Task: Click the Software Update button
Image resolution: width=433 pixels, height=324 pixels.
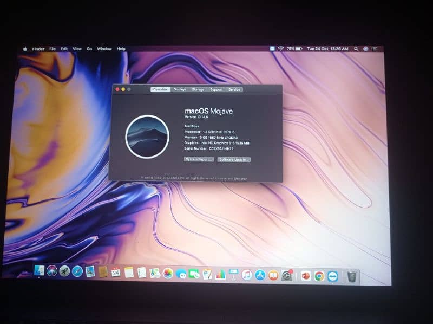Action: coord(234,160)
